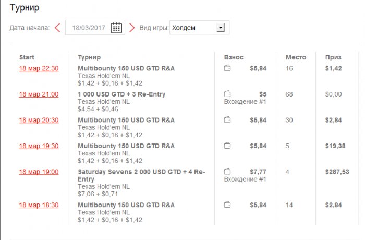The width and height of the screenshot is (365, 240).
Task: Open the 18 мар 19:00 tournament link
Action: (x=39, y=172)
